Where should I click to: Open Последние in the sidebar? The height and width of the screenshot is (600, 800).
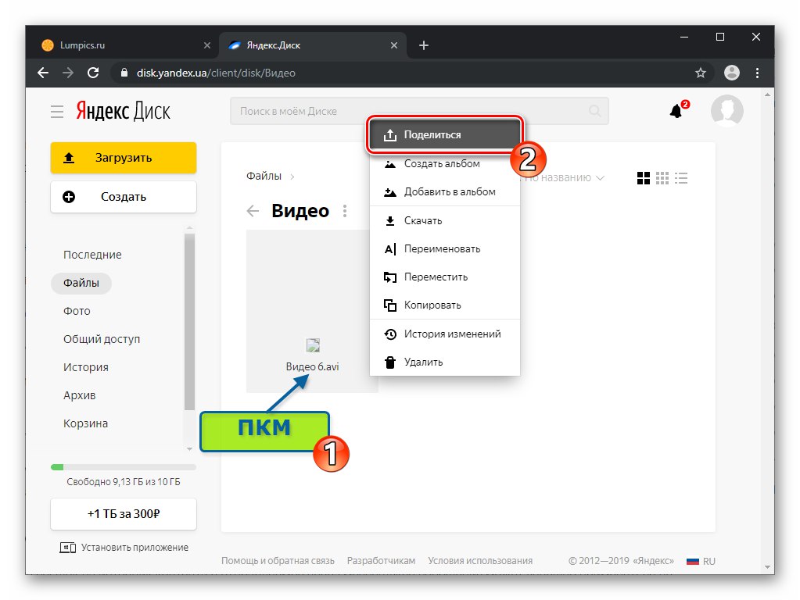coord(92,255)
